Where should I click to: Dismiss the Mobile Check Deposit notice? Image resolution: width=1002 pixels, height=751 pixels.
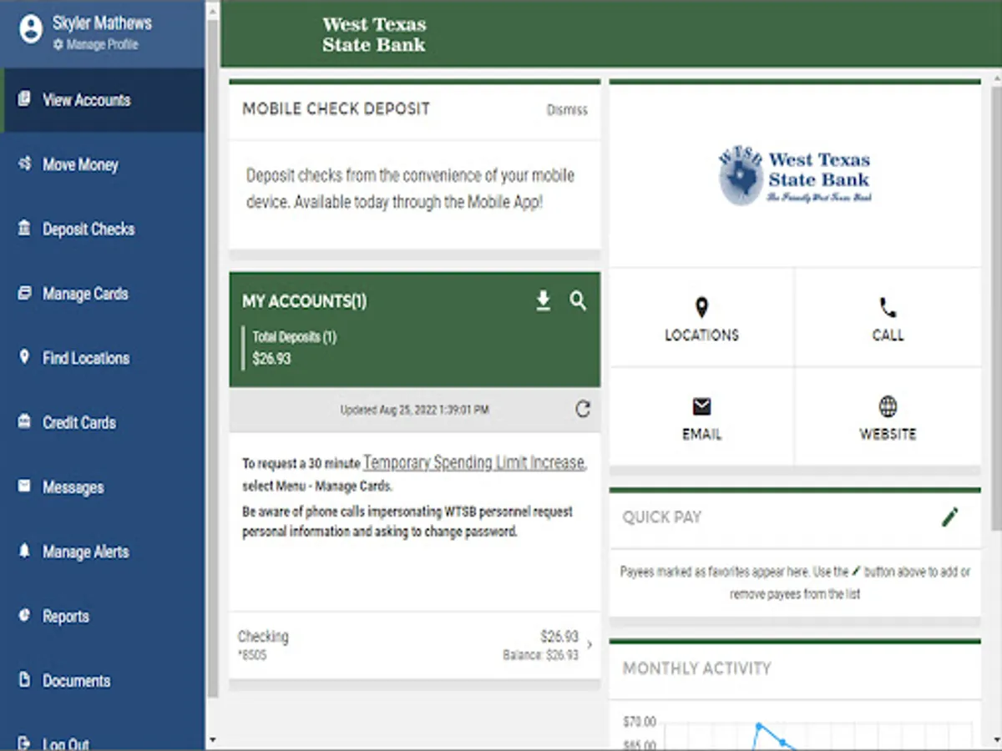pyautogui.click(x=567, y=109)
